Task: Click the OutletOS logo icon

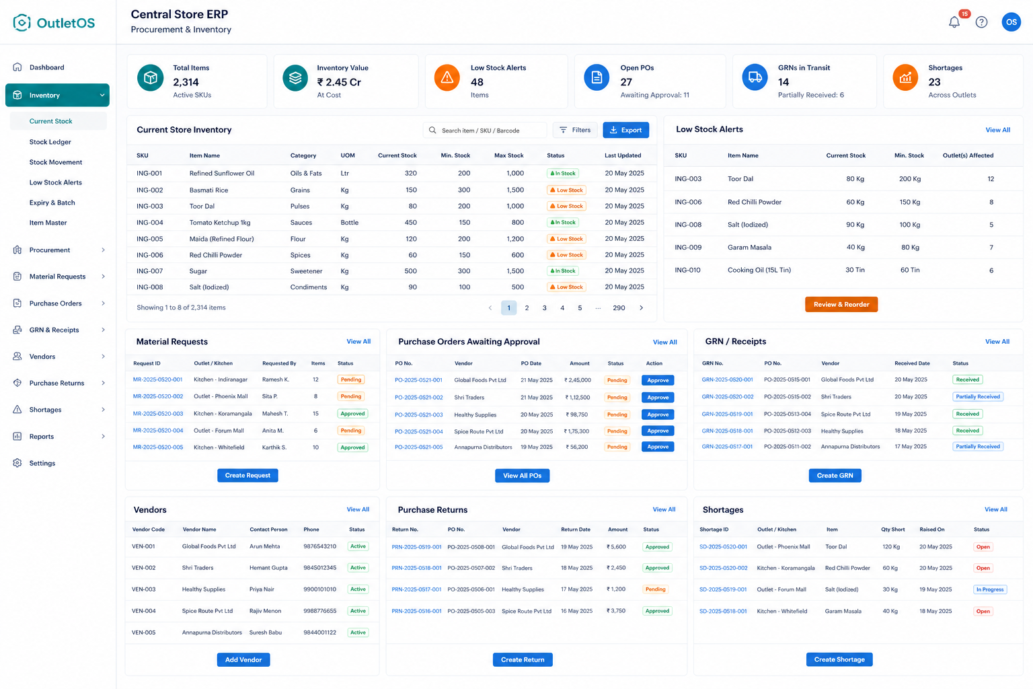Action: click(x=22, y=23)
